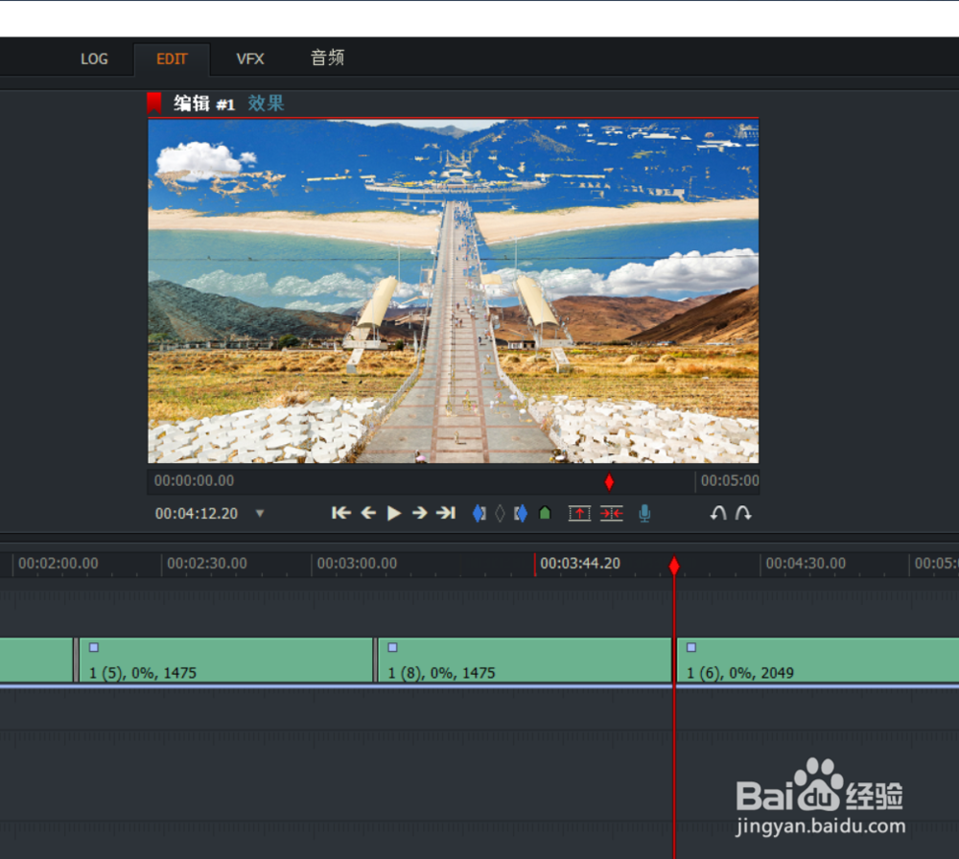This screenshot has width=959, height=859.
Task: Activate the microphone voiceover recording icon
Action: click(x=643, y=513)
